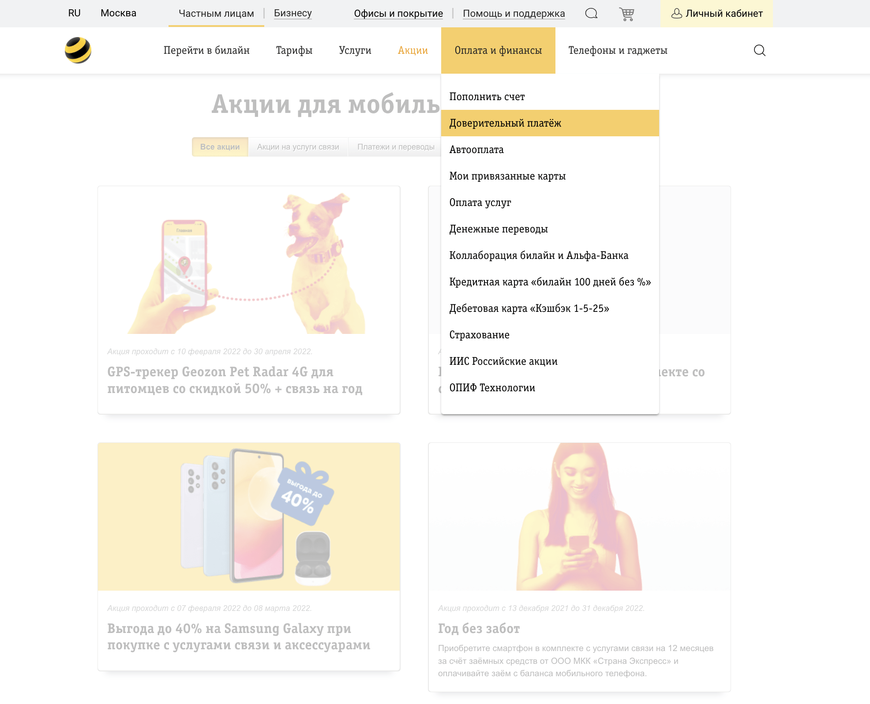
Task: Open Денежные переводы menu entry
Action: coord(550,229)
